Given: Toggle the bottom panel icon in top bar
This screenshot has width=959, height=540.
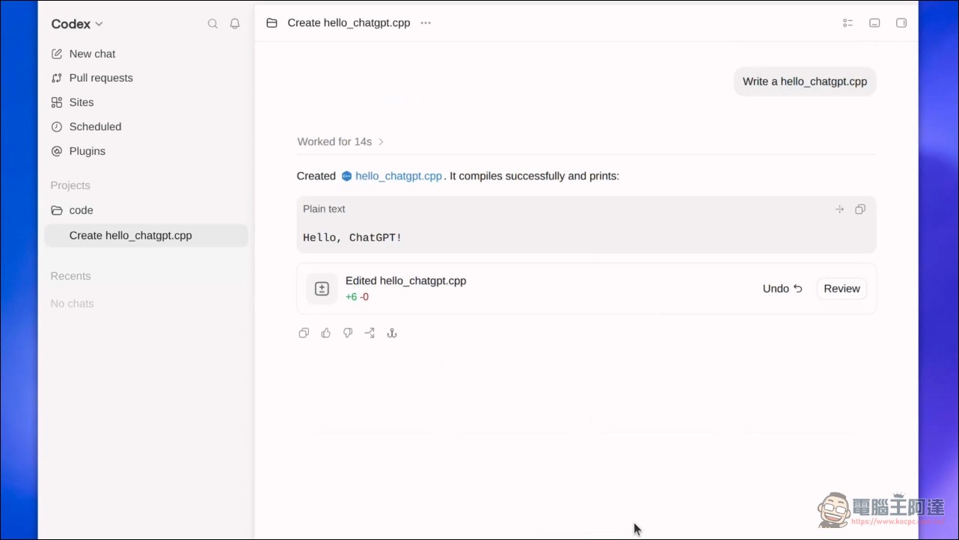Looking at the screenshot, I should (874, 23).
